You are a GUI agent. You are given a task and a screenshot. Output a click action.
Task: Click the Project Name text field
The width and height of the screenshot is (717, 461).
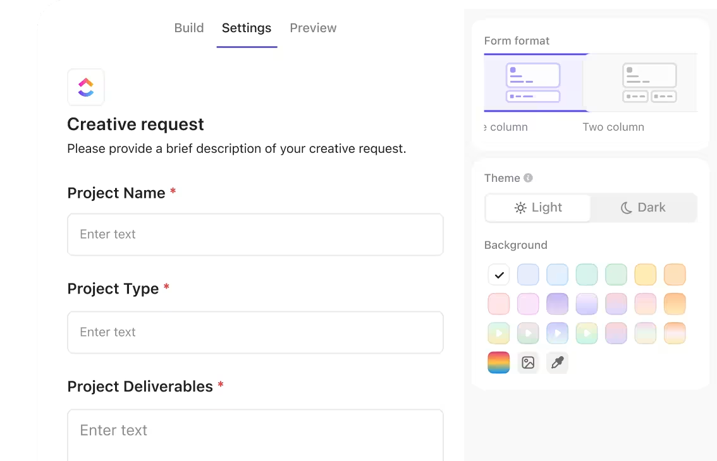[255, 234]
